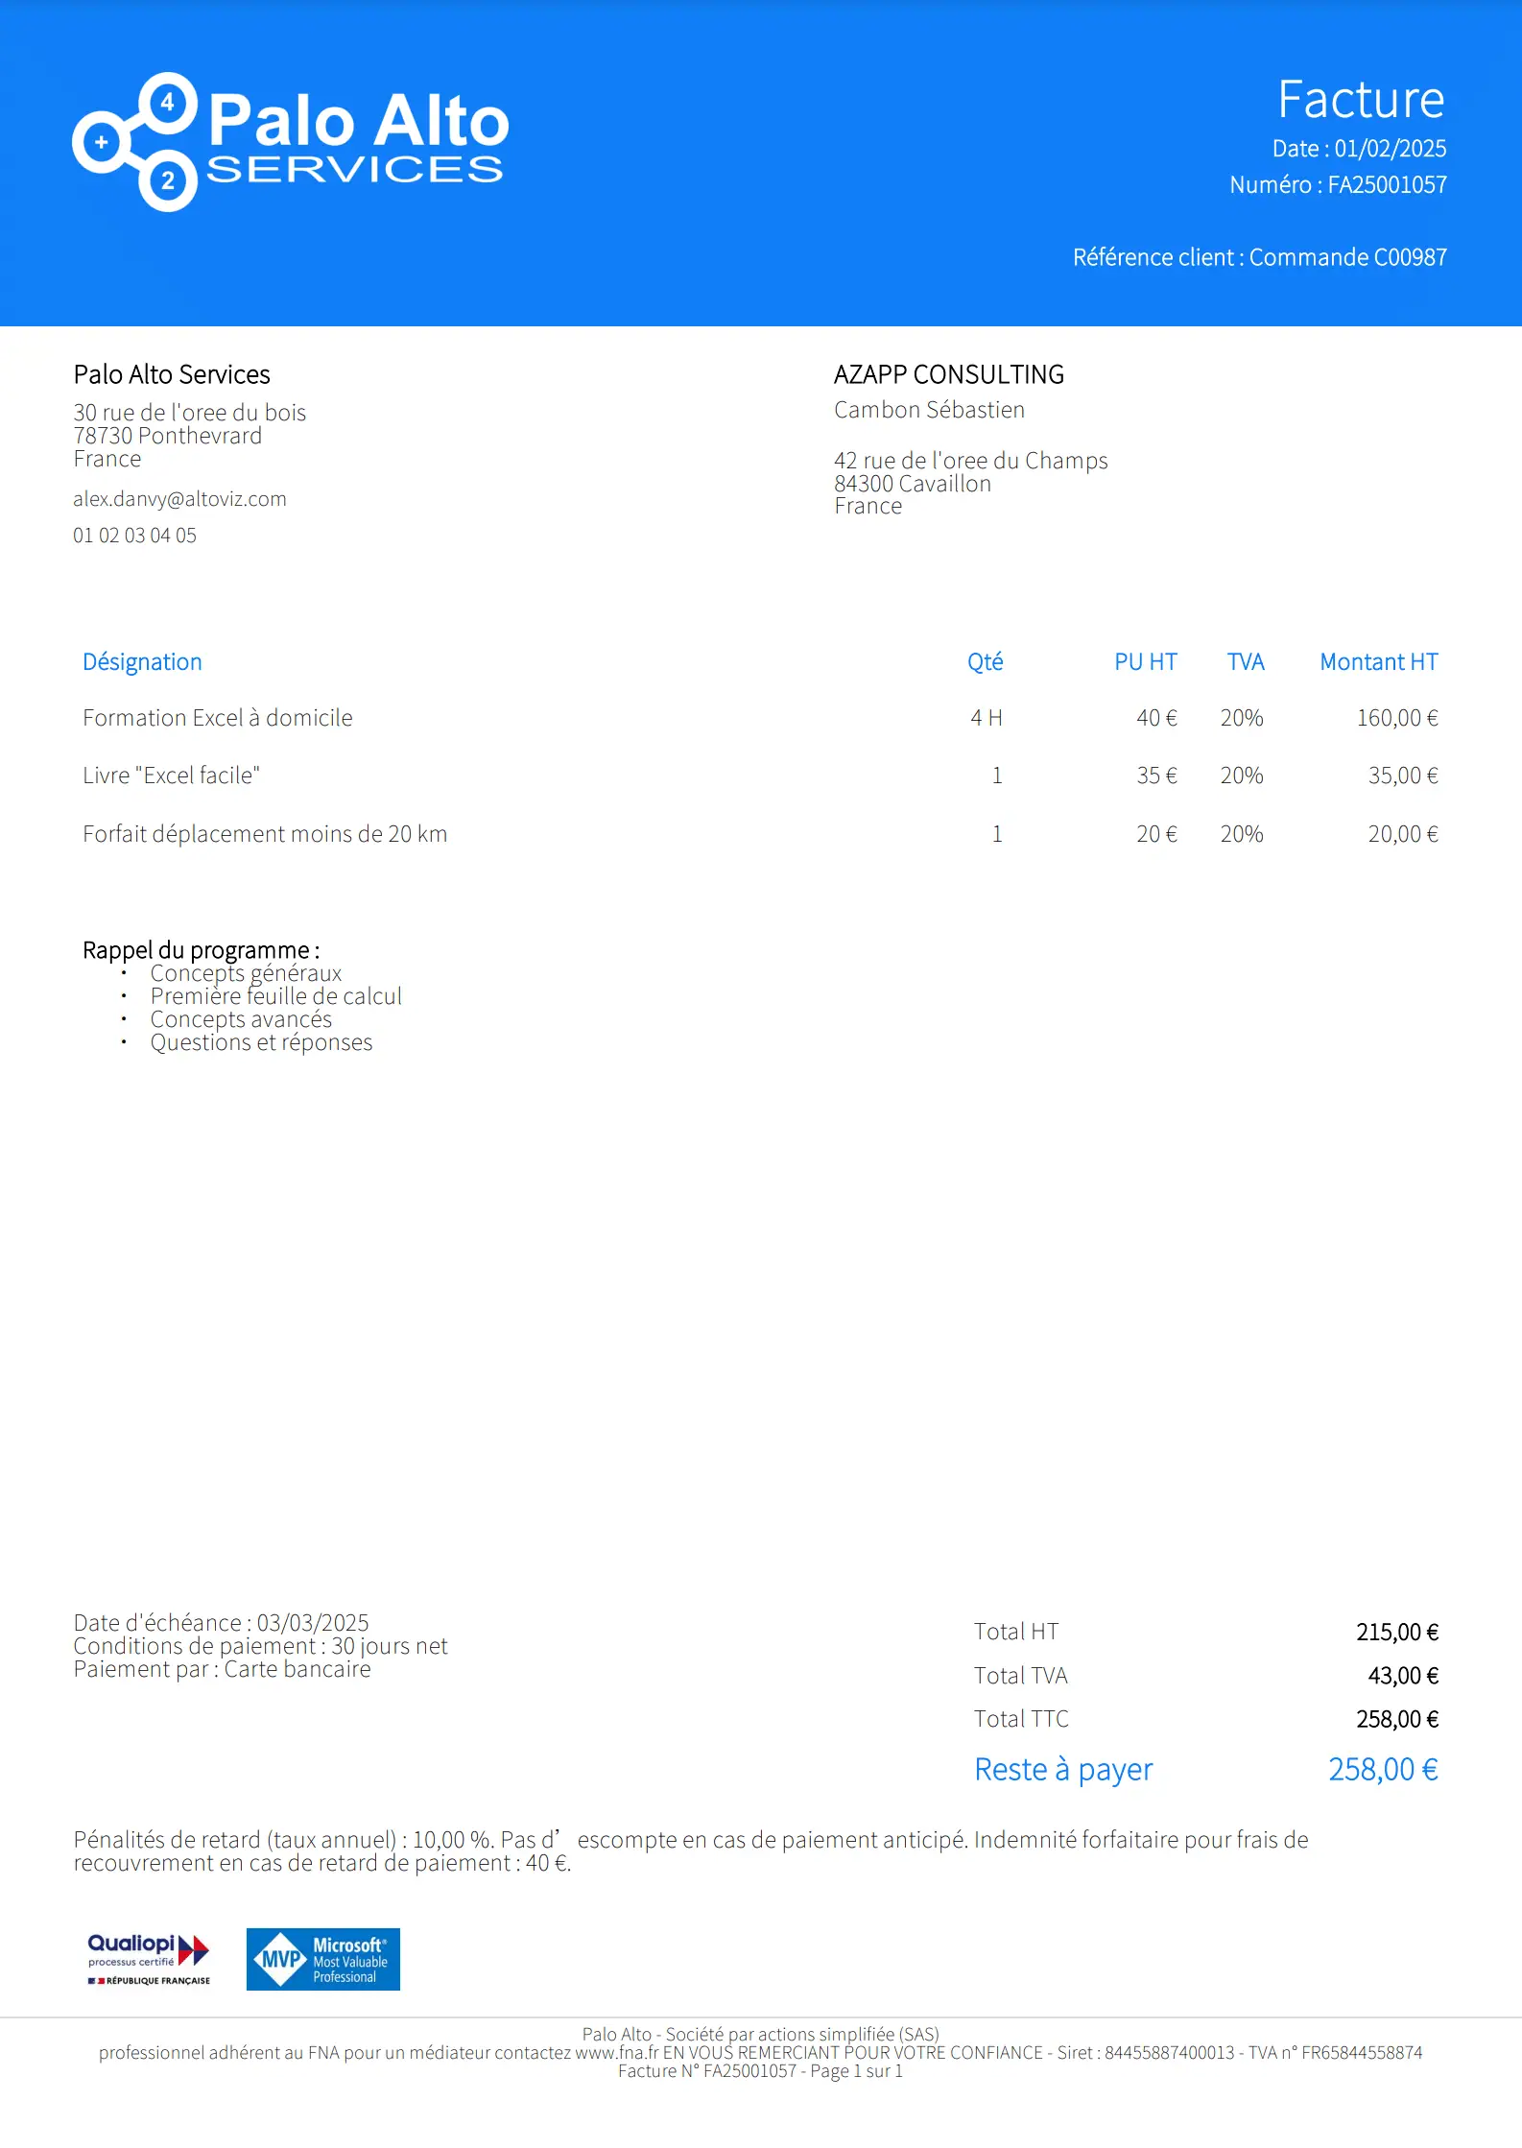This screenshot has width=1522, height=2148.
Task: Click Forfait déplacement moins de 20 km
Action: (x=265, y=834)
